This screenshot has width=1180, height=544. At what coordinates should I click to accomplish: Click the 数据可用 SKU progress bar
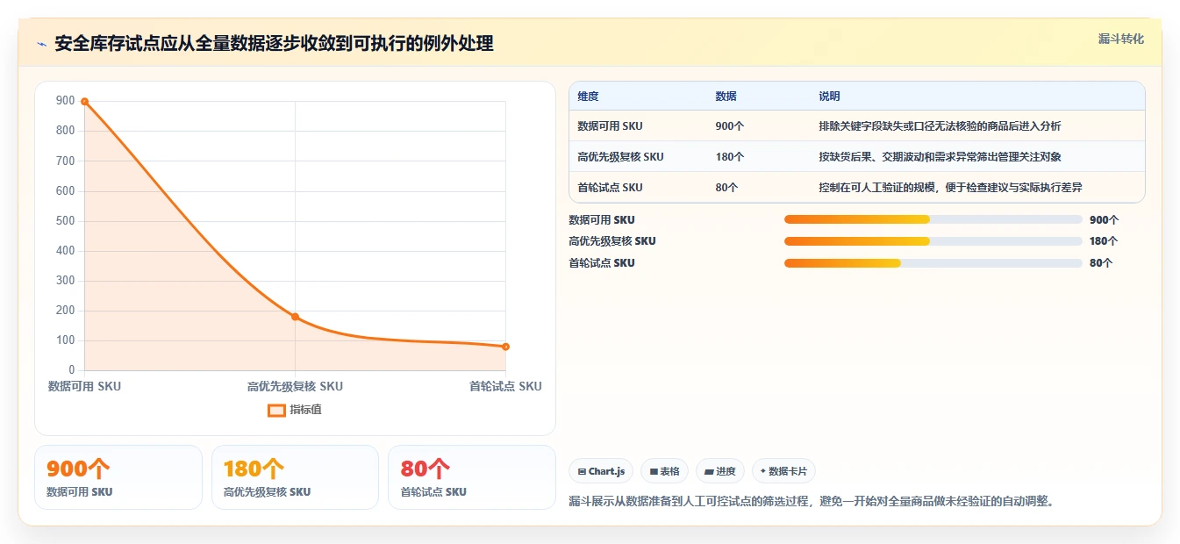point(933,219)
